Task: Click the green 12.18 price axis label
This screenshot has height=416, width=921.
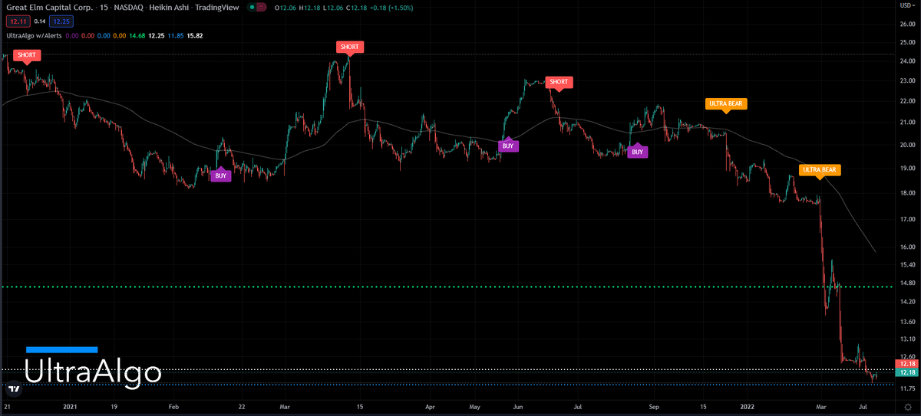Action: 906,372
